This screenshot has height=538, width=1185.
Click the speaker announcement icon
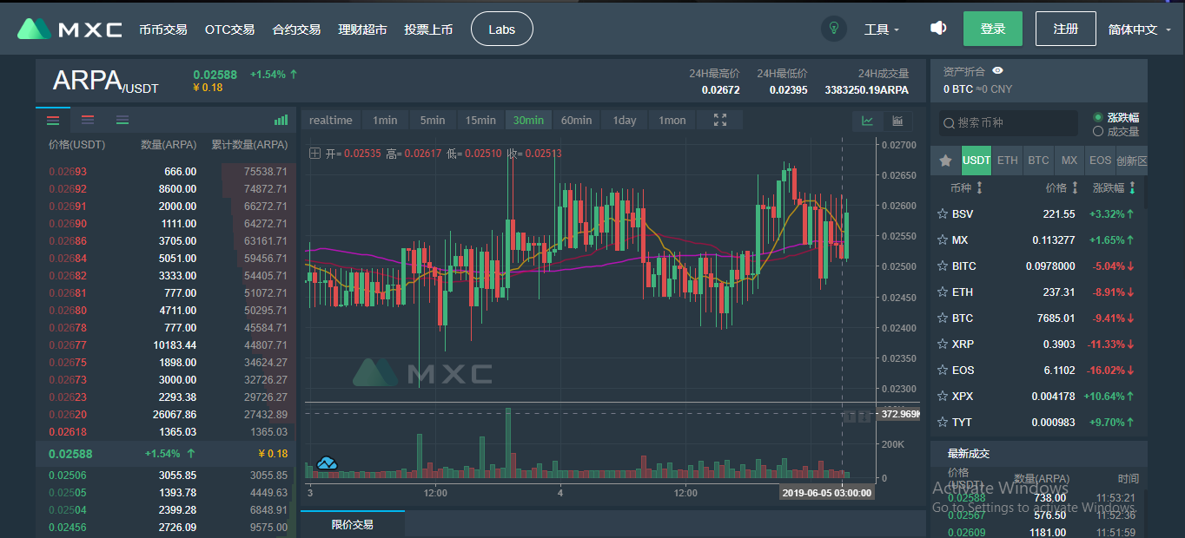[x=937, y=29]
